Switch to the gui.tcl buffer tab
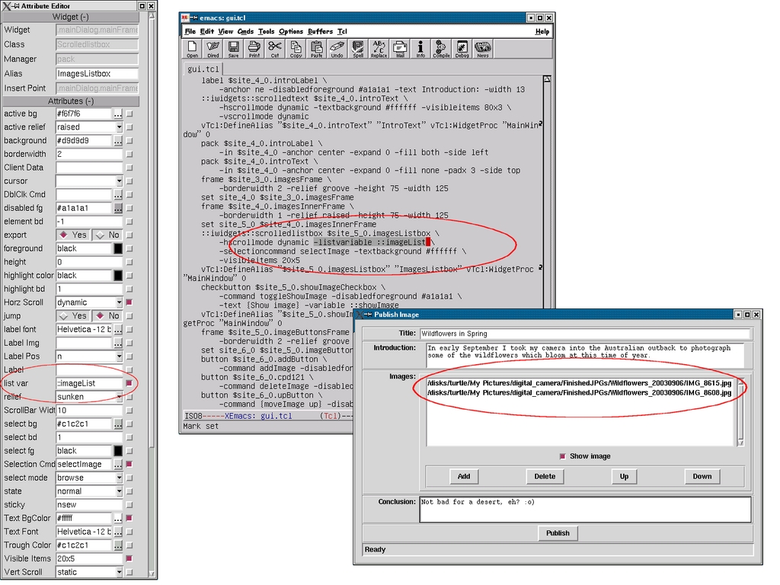The image size is (780, 585). (203, 69)
